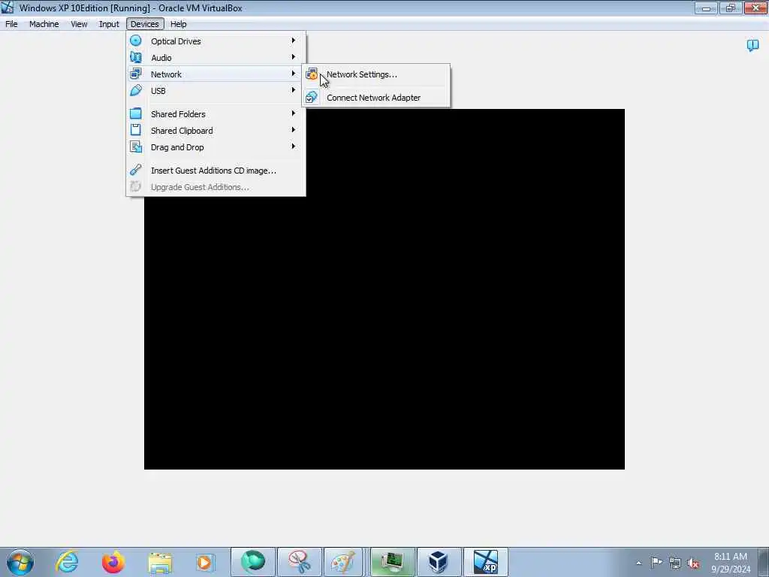769x577 pixels.
Task: Select the Optical Drives menu entry
Action: (216, 41)
